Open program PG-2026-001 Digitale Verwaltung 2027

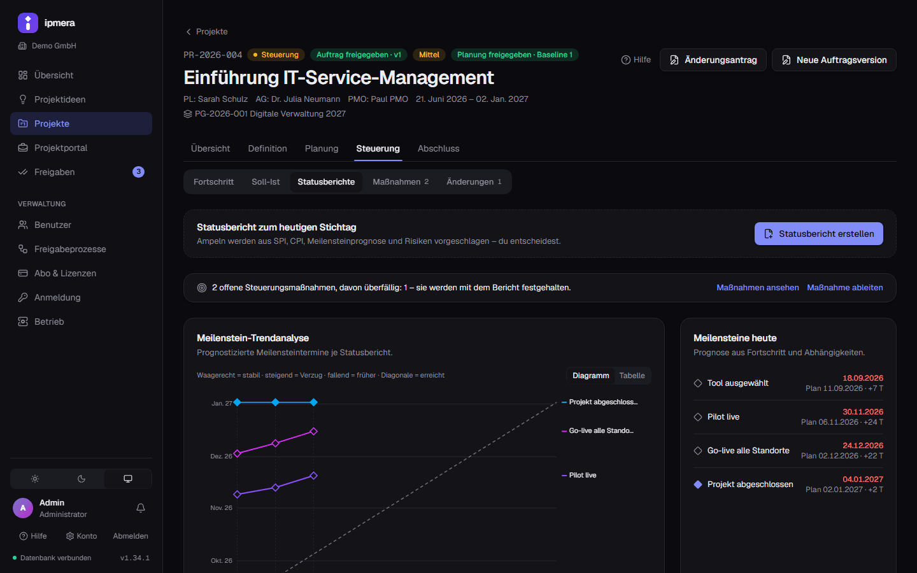[265, 114]
